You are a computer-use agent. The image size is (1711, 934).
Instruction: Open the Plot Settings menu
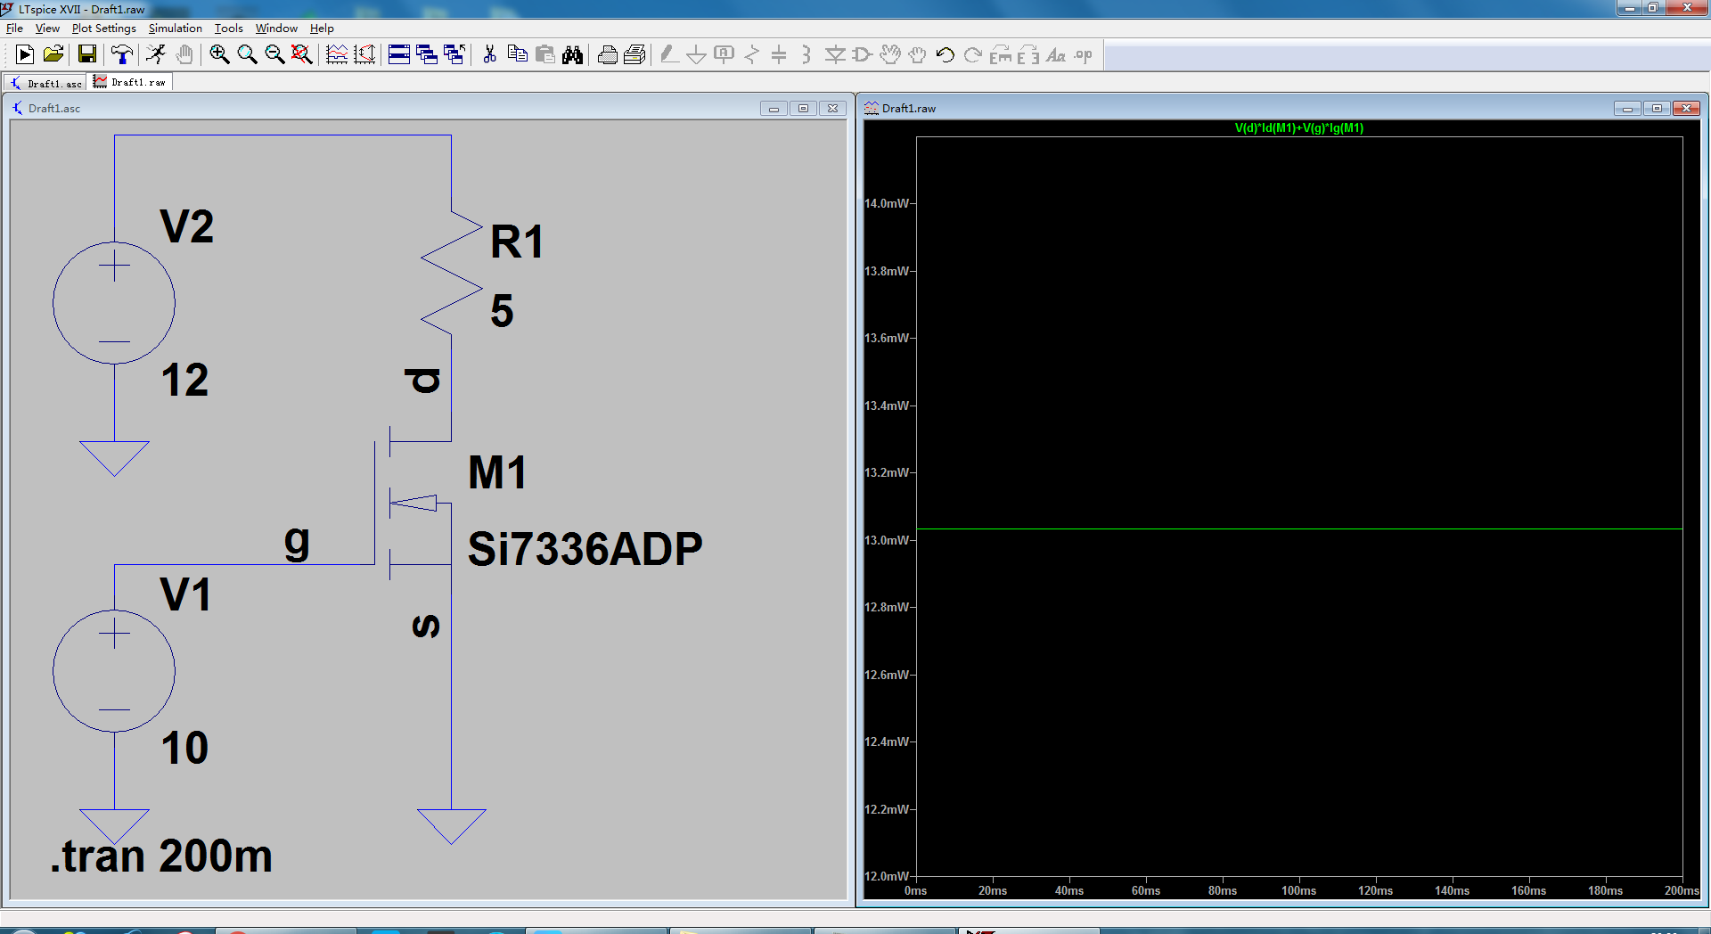pyautogui.click(x=103, y=29)
